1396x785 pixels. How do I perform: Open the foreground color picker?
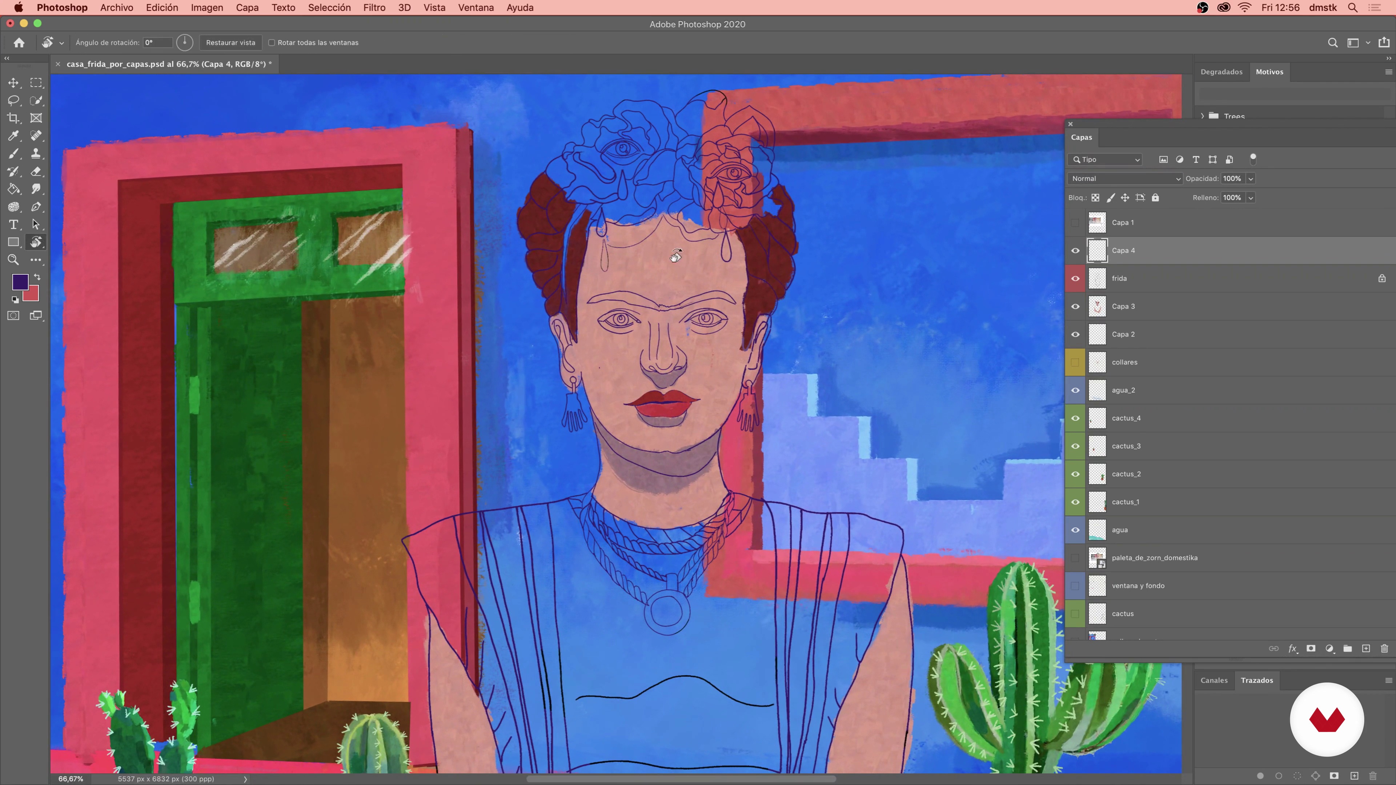(20, 282)
